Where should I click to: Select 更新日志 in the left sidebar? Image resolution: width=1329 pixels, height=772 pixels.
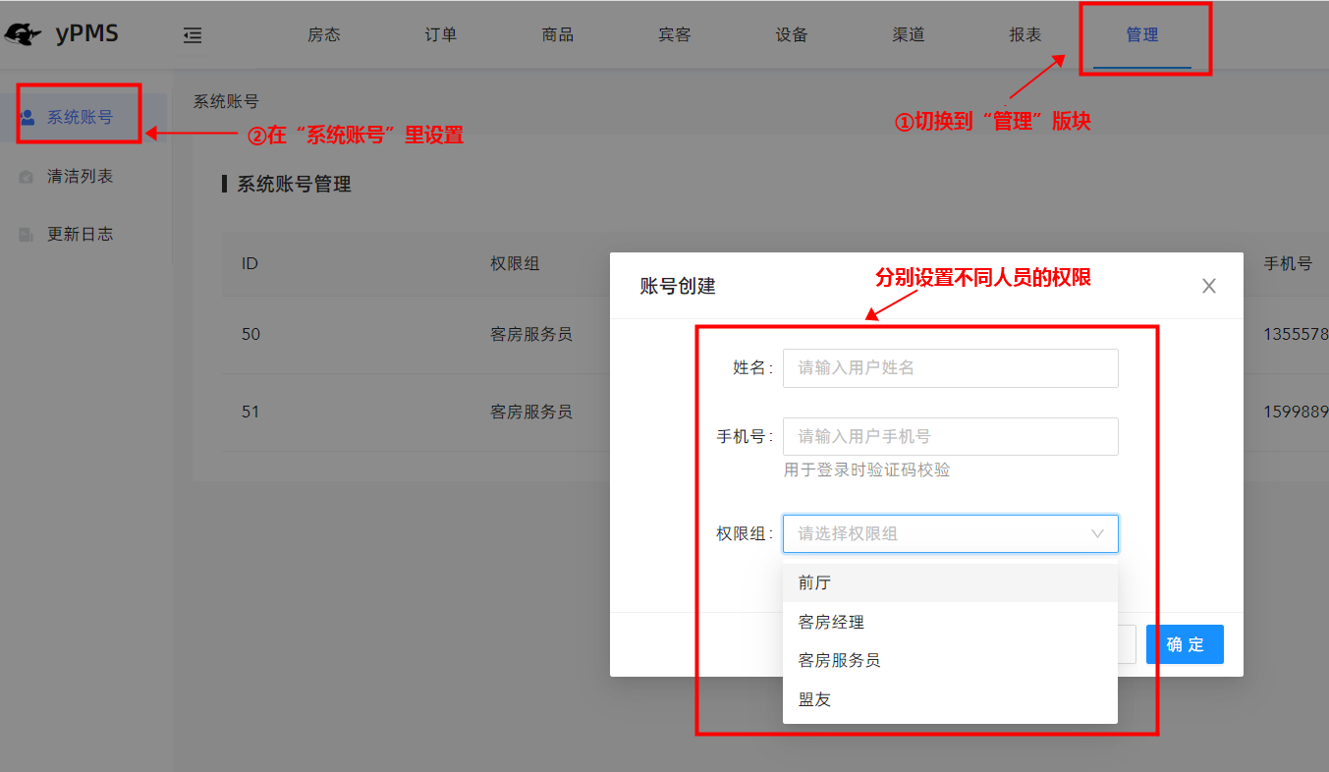(x=81, y=235)
